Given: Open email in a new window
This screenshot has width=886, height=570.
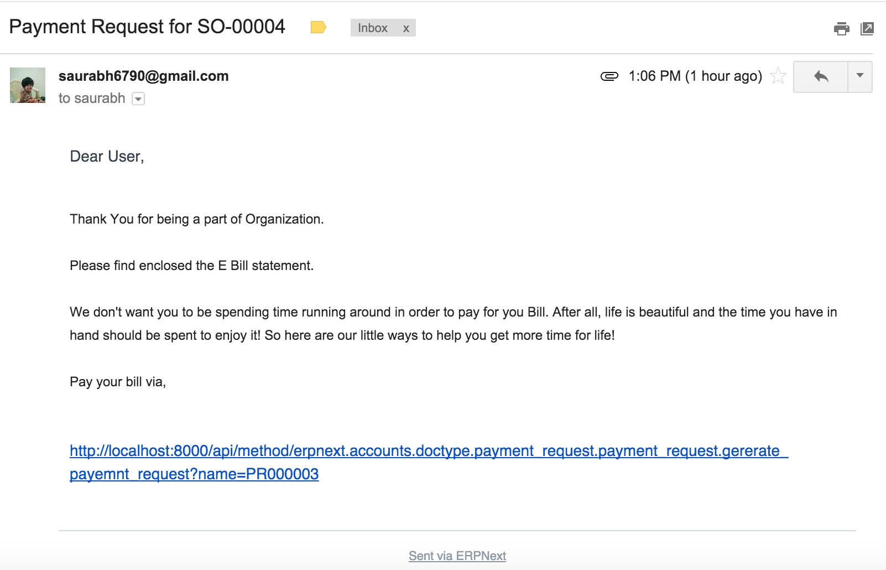Looking at the screenshot, I should tap(867, 28).
